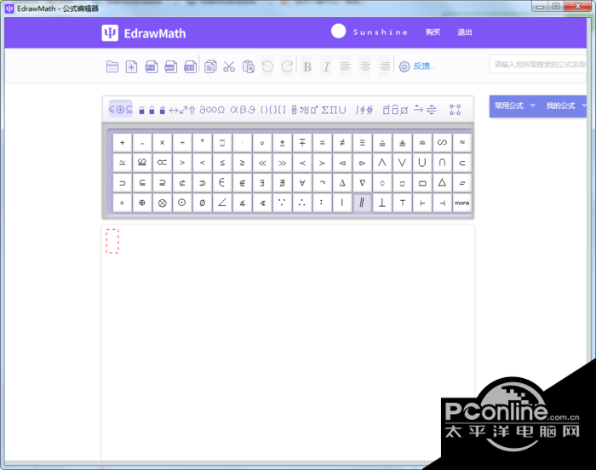Focus the formula name search field
This screenshot has height=470, width=596.
(x=538, y=64)
